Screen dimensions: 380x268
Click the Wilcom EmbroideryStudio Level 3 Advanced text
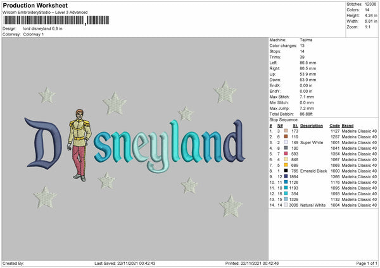45,13
